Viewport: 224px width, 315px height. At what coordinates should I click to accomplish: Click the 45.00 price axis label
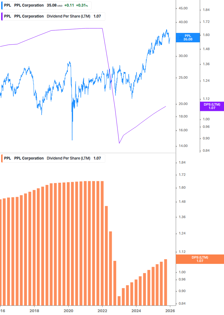click(183, 8)
